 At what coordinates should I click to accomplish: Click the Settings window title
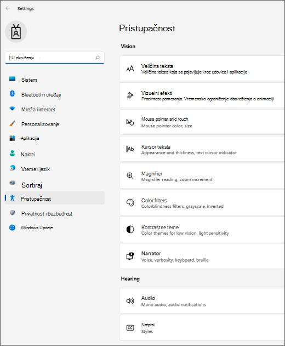[x=26, y=8]
